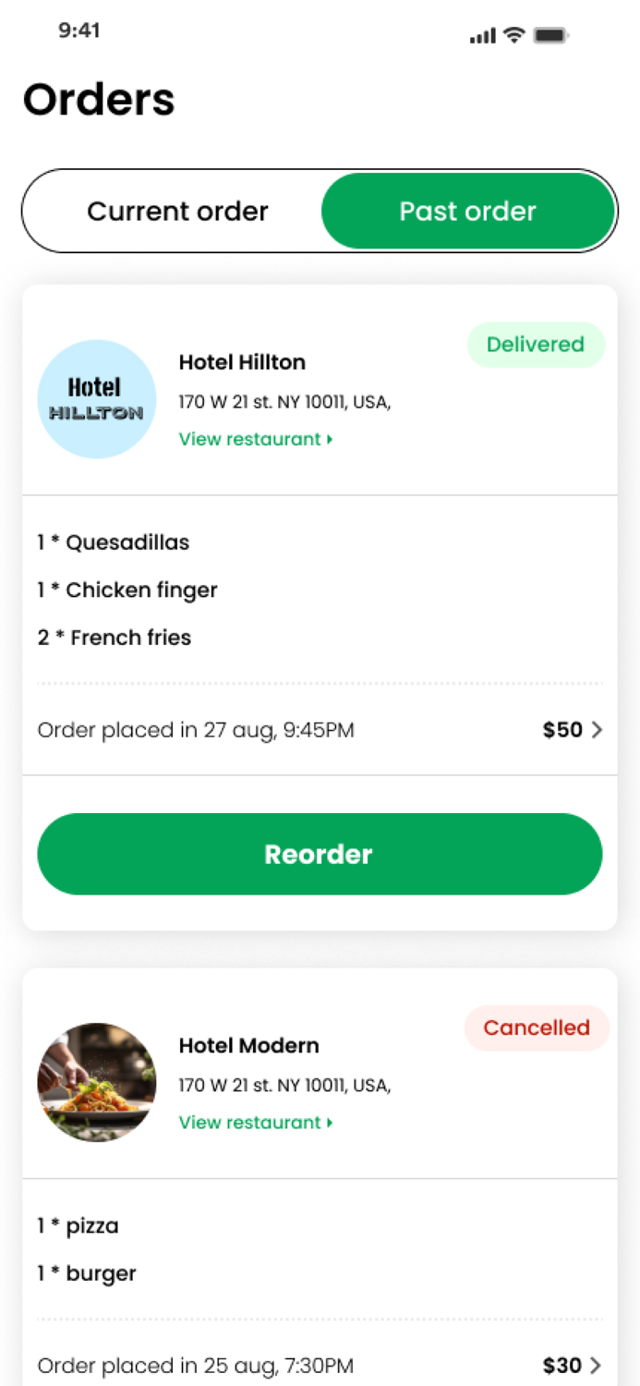
Task: Open the View restaurant chevron for Hotel Modern
Action: [x=330, y=1122]
